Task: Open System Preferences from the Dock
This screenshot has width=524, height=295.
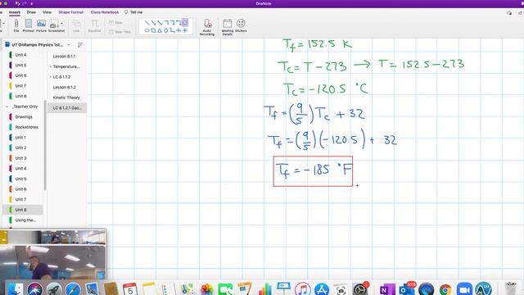Action: coord(360,289)
